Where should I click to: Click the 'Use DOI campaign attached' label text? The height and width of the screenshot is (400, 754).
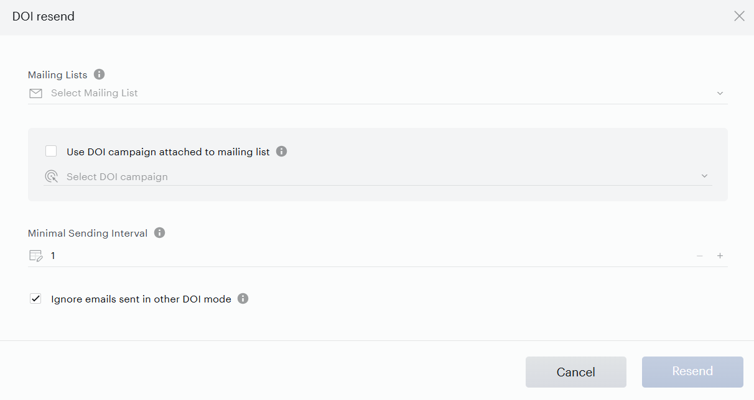point(168,152)
